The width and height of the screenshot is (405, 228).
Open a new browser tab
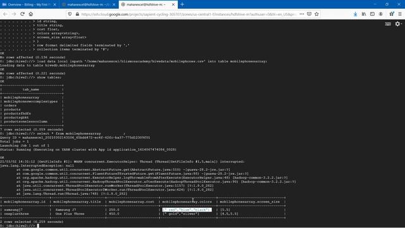pos(182,4)
